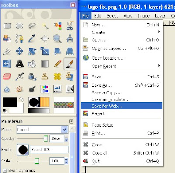Expand the Brush Dynamics section

(5, 171)
